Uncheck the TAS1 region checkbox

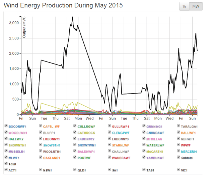point(144,170)
